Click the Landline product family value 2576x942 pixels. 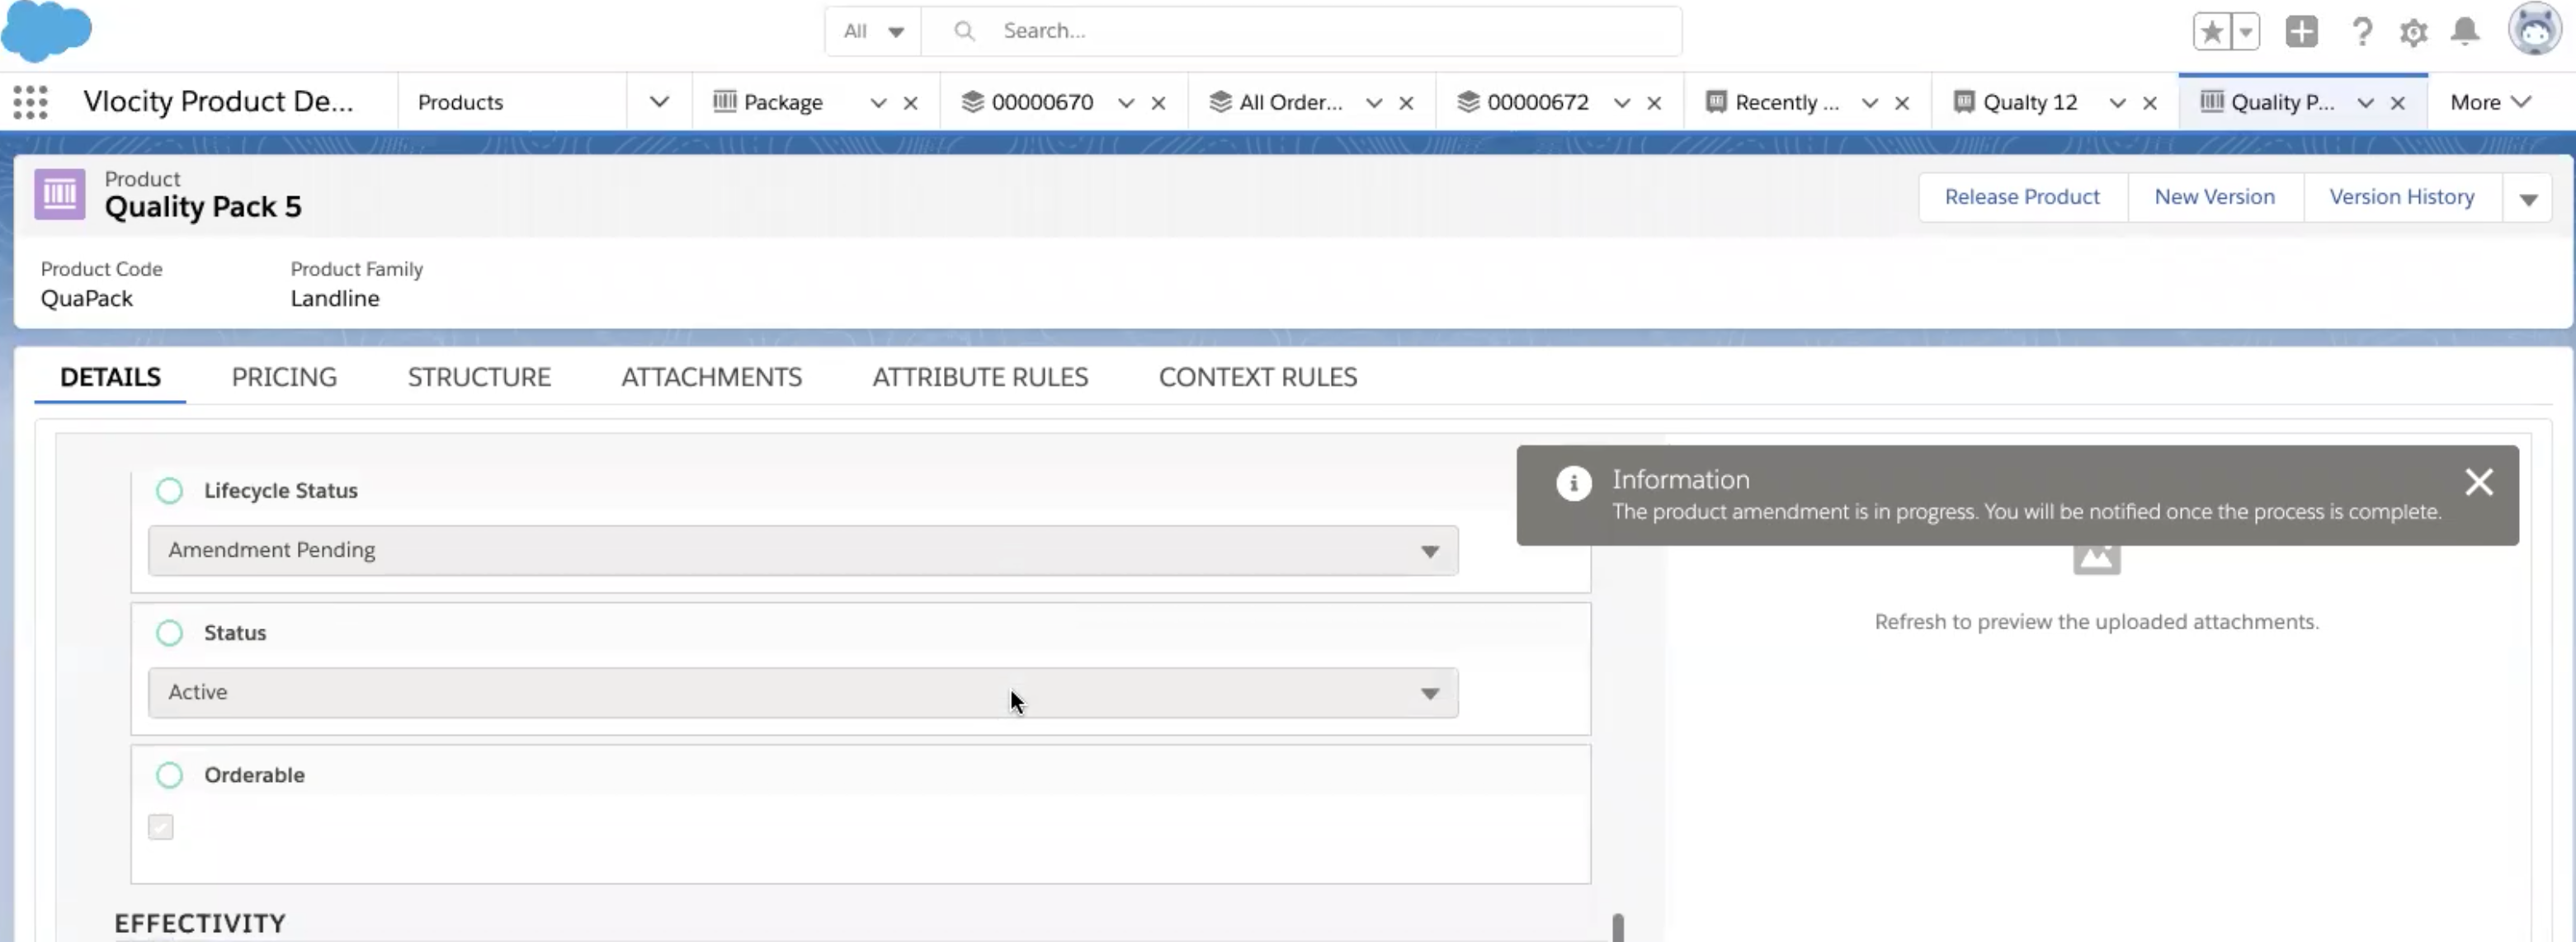pos(335,298)
